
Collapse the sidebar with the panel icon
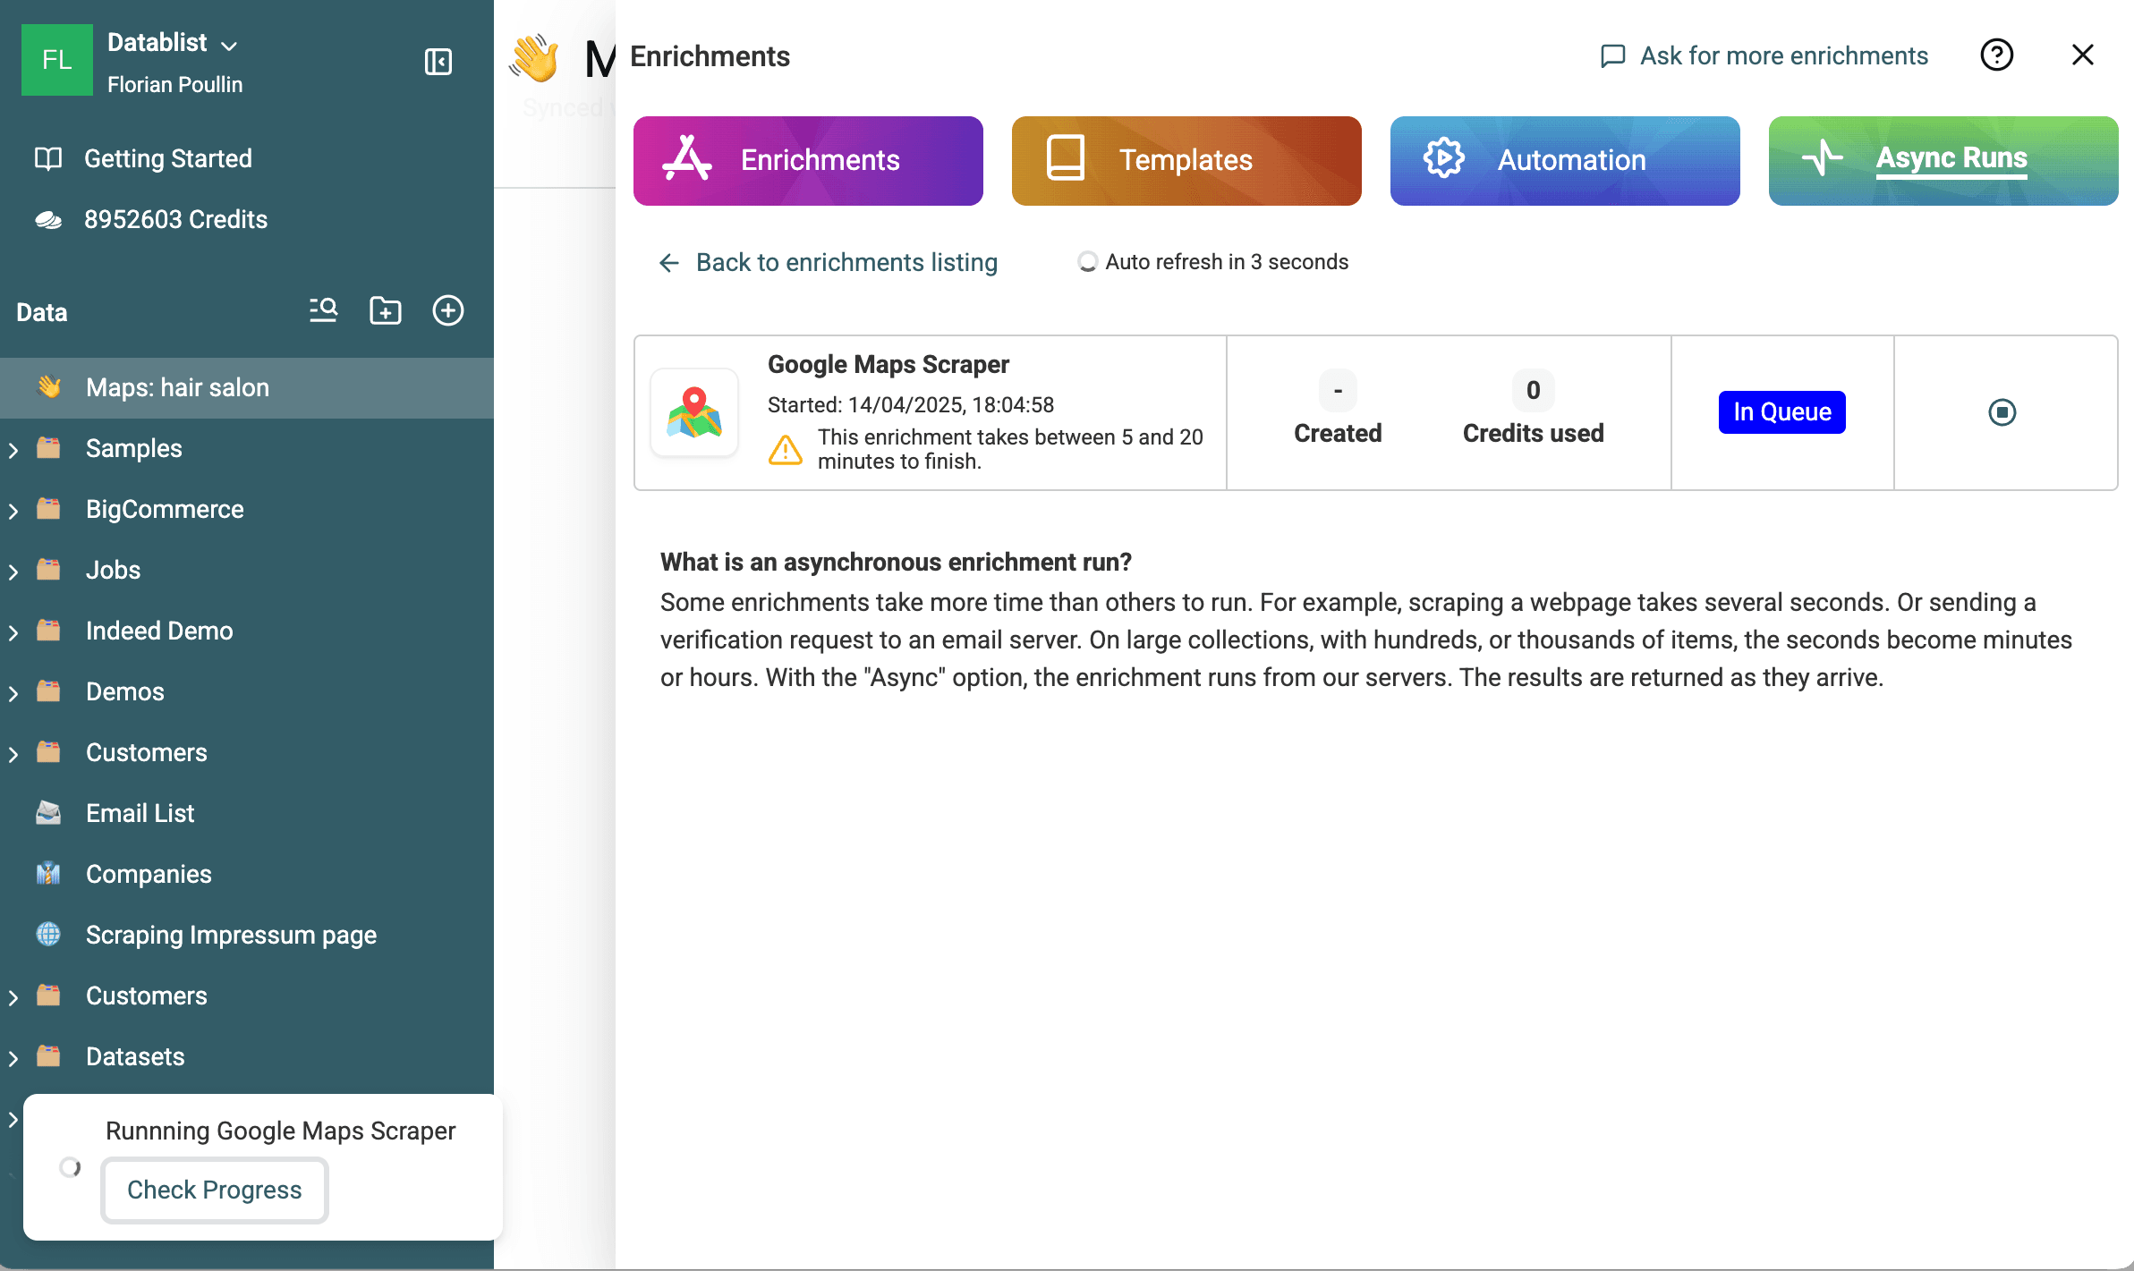point(438,62)
